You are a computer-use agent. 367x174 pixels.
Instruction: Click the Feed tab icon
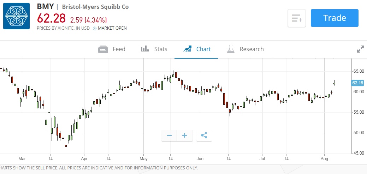[103, 49]
